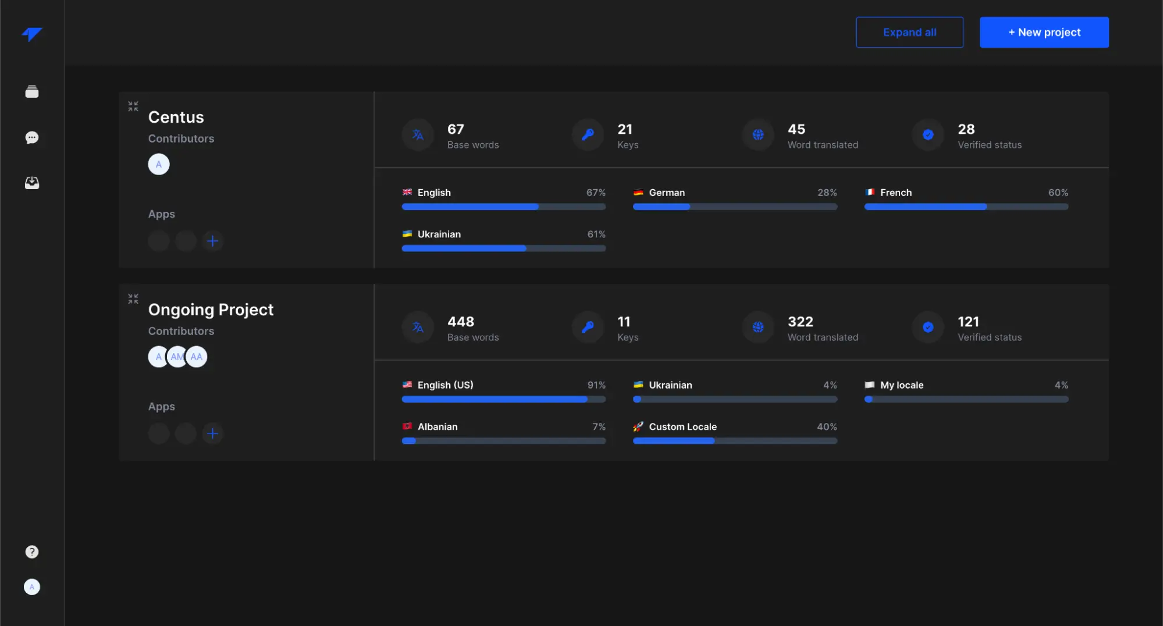Click the German 28% progress bar
The width and height of the screenshot is (1163, 626).
735,207
